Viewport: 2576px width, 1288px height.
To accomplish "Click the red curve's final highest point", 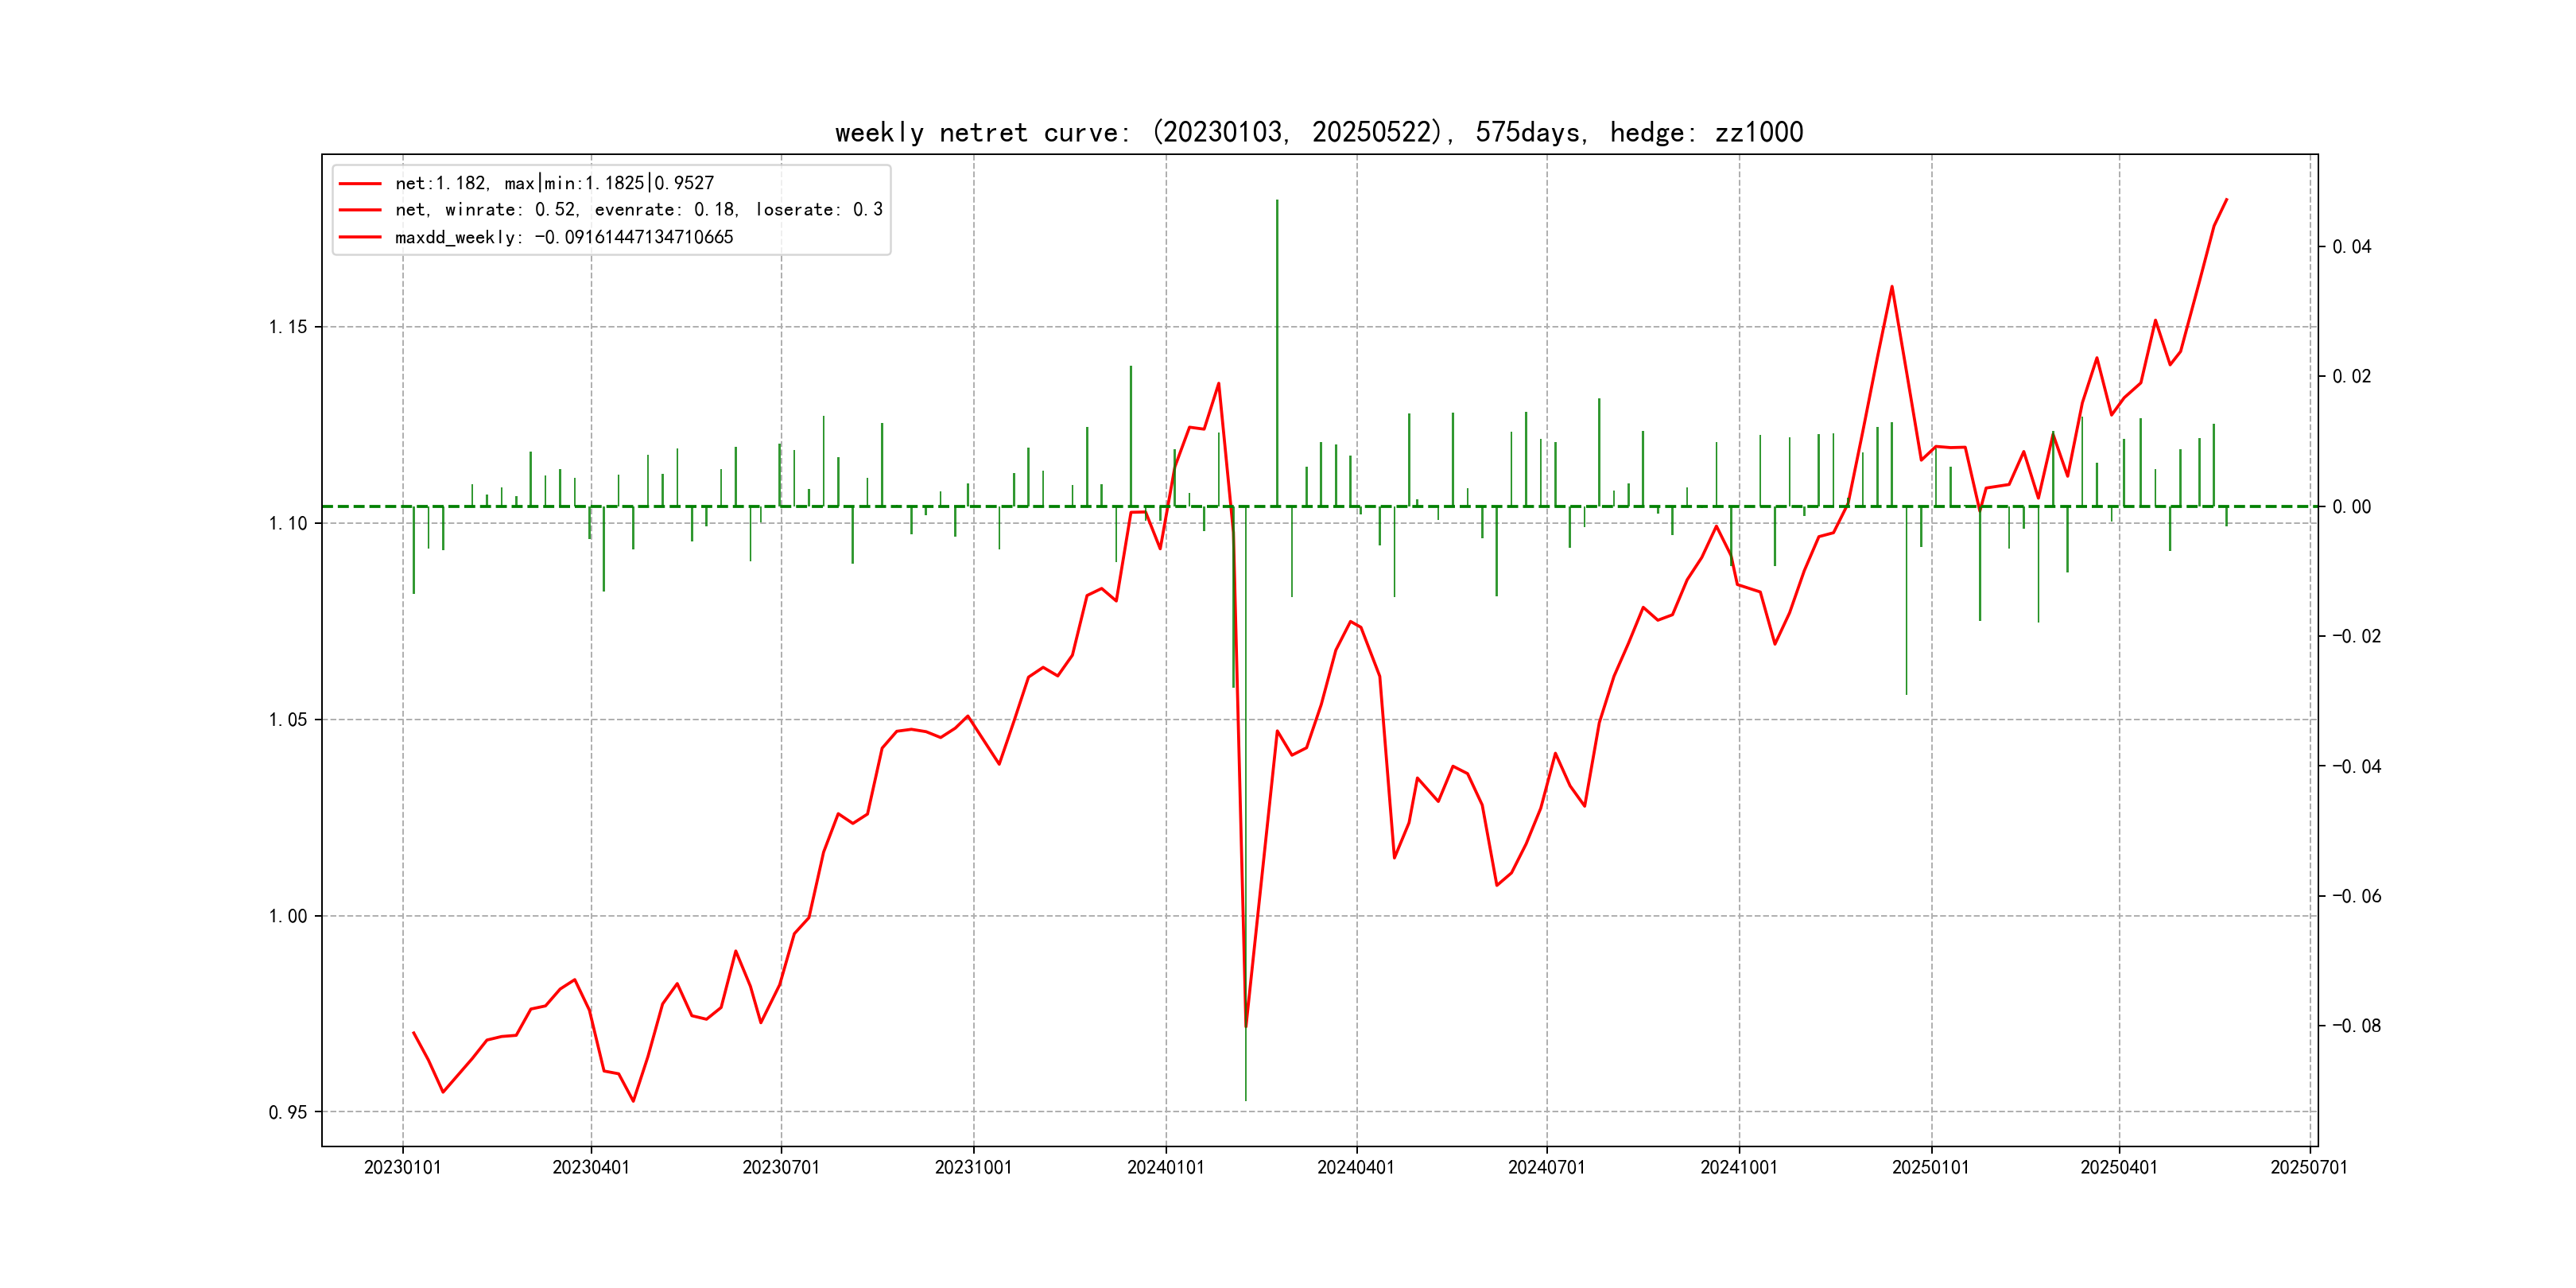I will pyautogui.click(x=2226, y=200).
